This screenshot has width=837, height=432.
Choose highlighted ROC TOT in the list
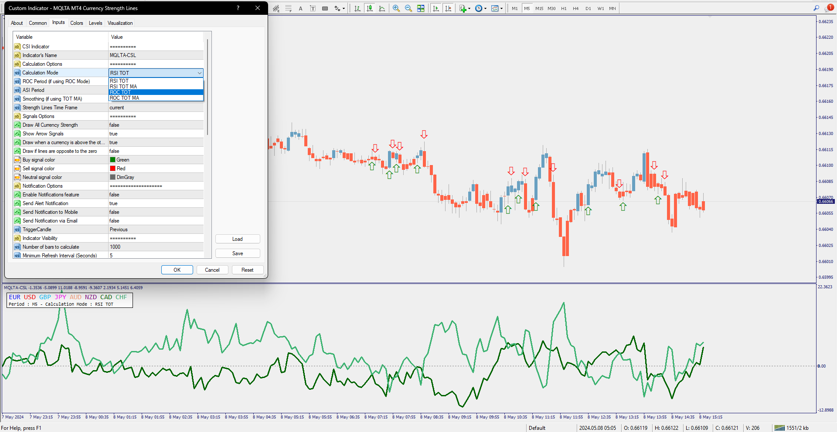(x=156, y=92)
